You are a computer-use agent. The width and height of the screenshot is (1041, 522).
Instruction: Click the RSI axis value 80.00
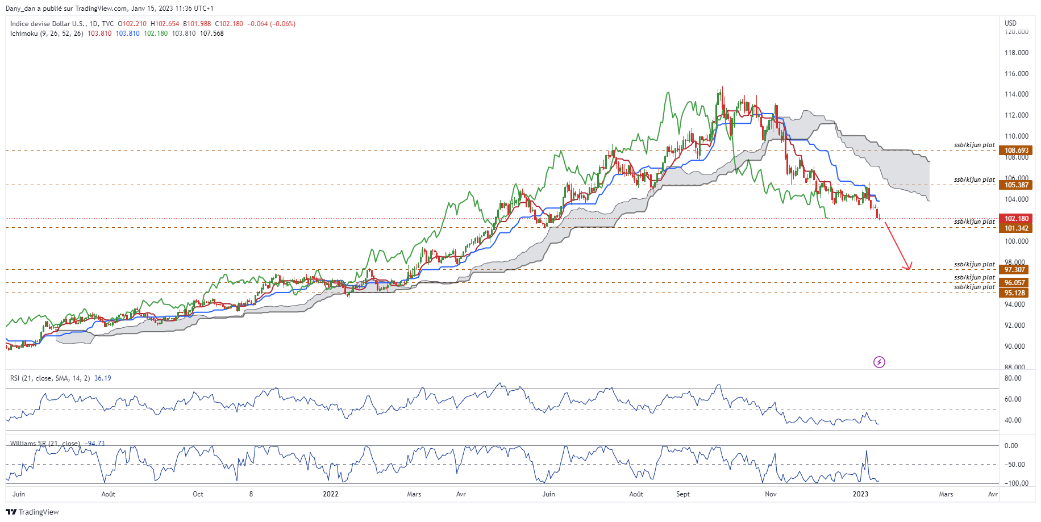click(x=1013, y=378)
